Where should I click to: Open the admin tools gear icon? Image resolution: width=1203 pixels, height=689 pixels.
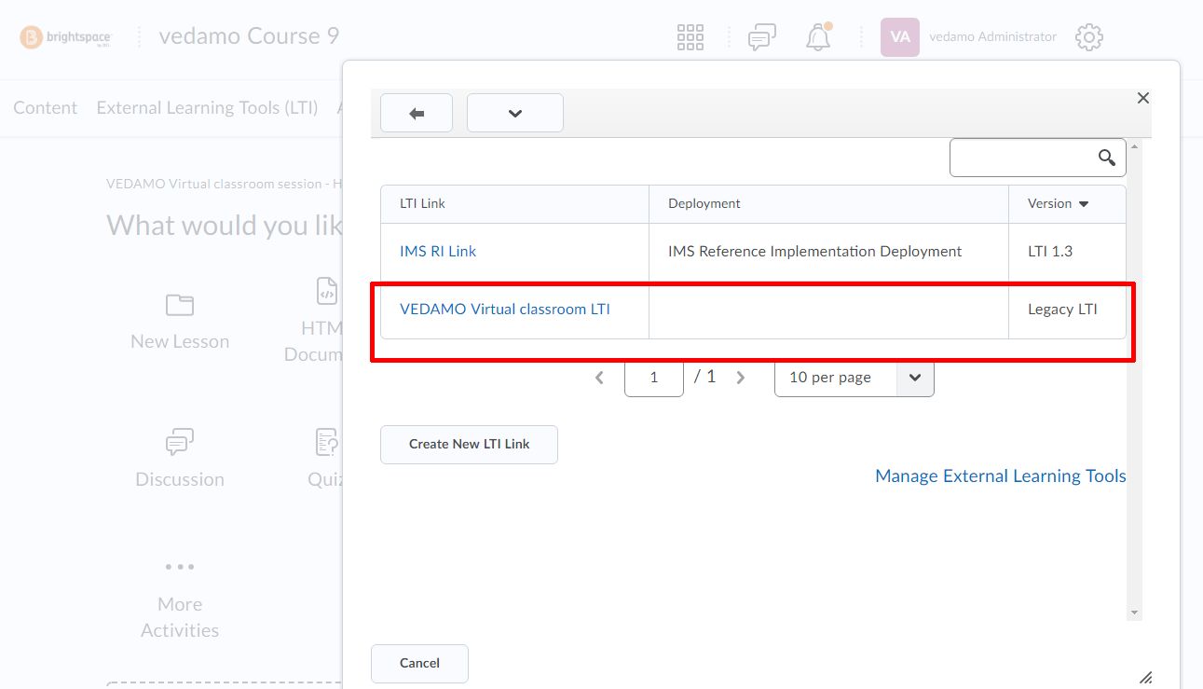[x=1089, y=37]
